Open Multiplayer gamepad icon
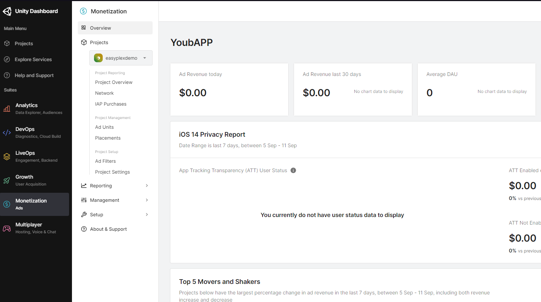 pos(7,228)
